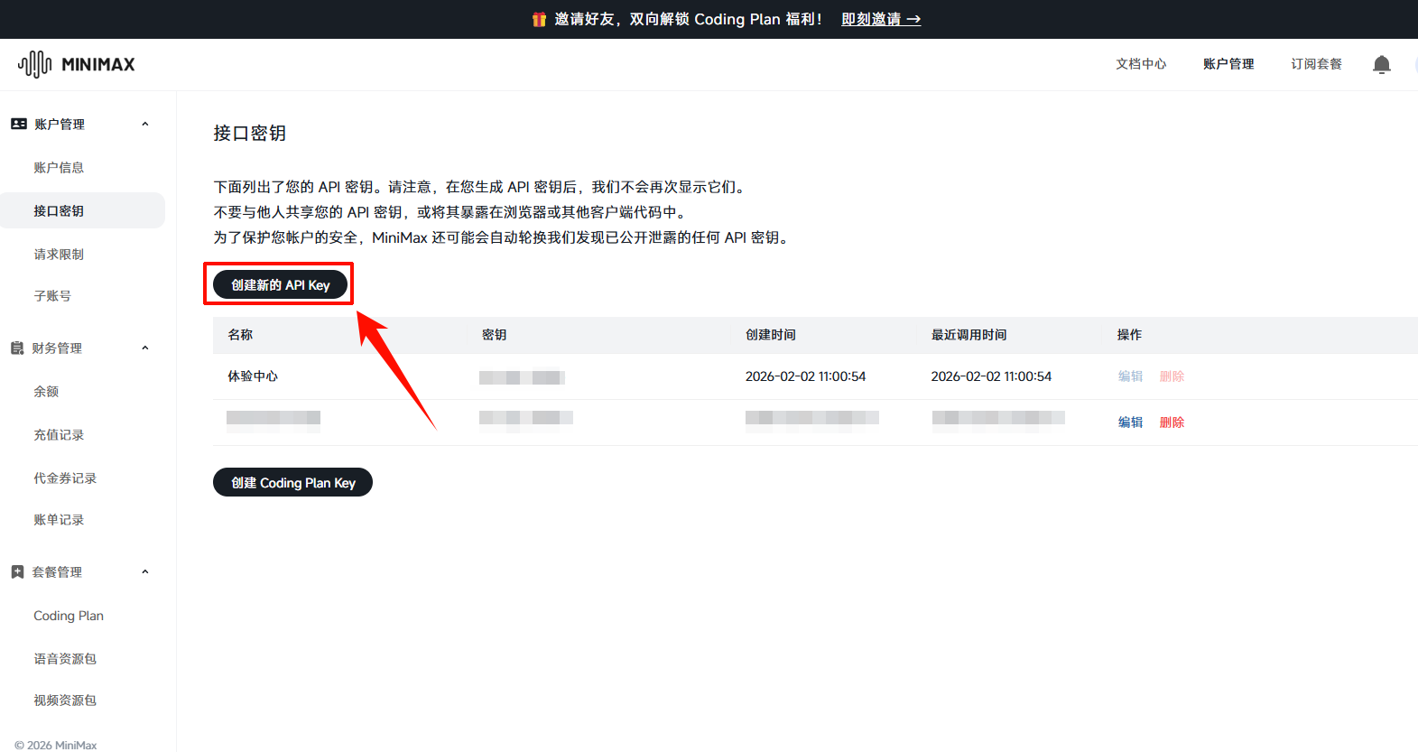The height and width of the screenshot is (752, 1418).
Task: Click the 密钥 column header
Action: point(494,335)
